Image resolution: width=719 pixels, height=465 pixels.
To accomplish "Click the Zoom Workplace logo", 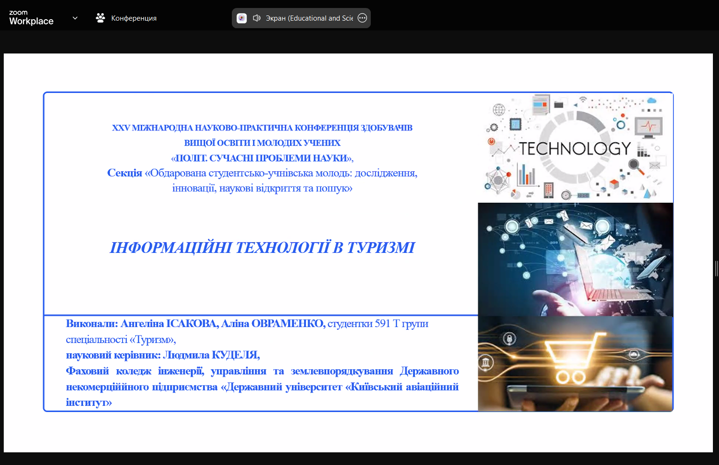I will 31,18.
